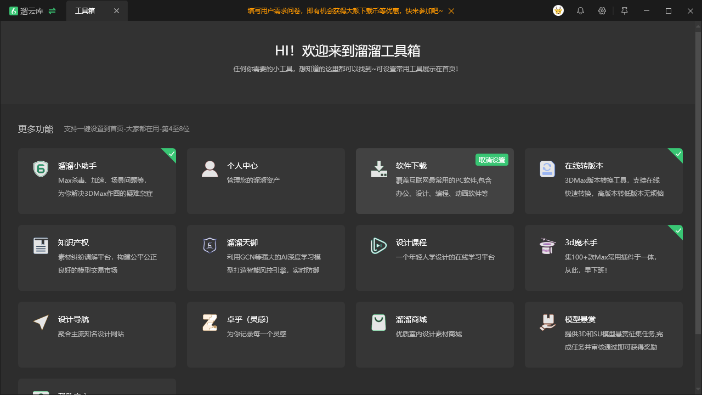Click the 取消设置 button
The height and width of the screenshot is (395, 702).
[492, 160]
